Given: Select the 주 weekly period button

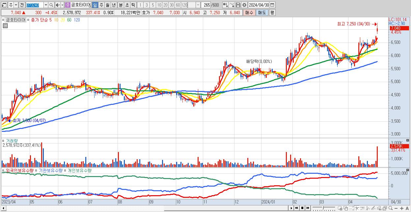Looking at the screenshot, I should coord(101,5).
